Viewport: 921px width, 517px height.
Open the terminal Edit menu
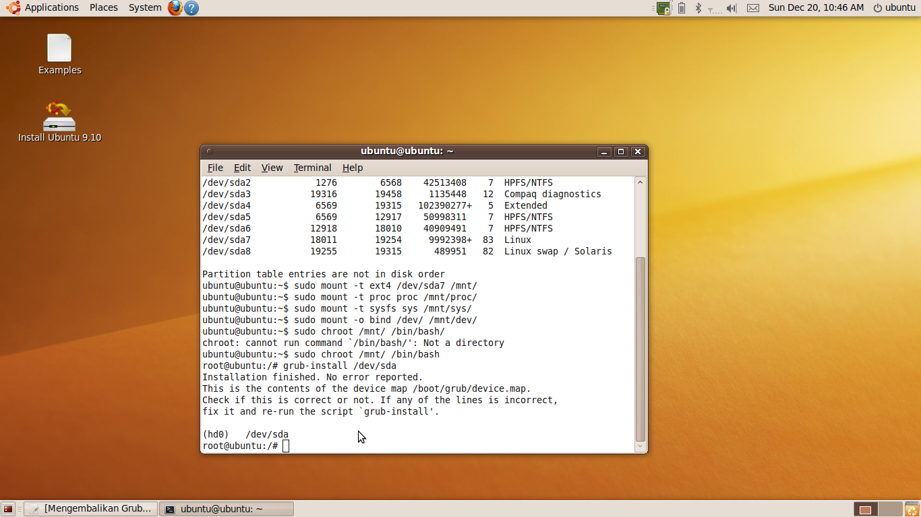coord(242,168)
